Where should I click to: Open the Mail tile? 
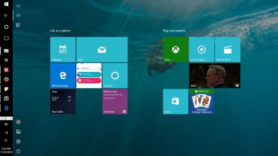click(102, 49)
